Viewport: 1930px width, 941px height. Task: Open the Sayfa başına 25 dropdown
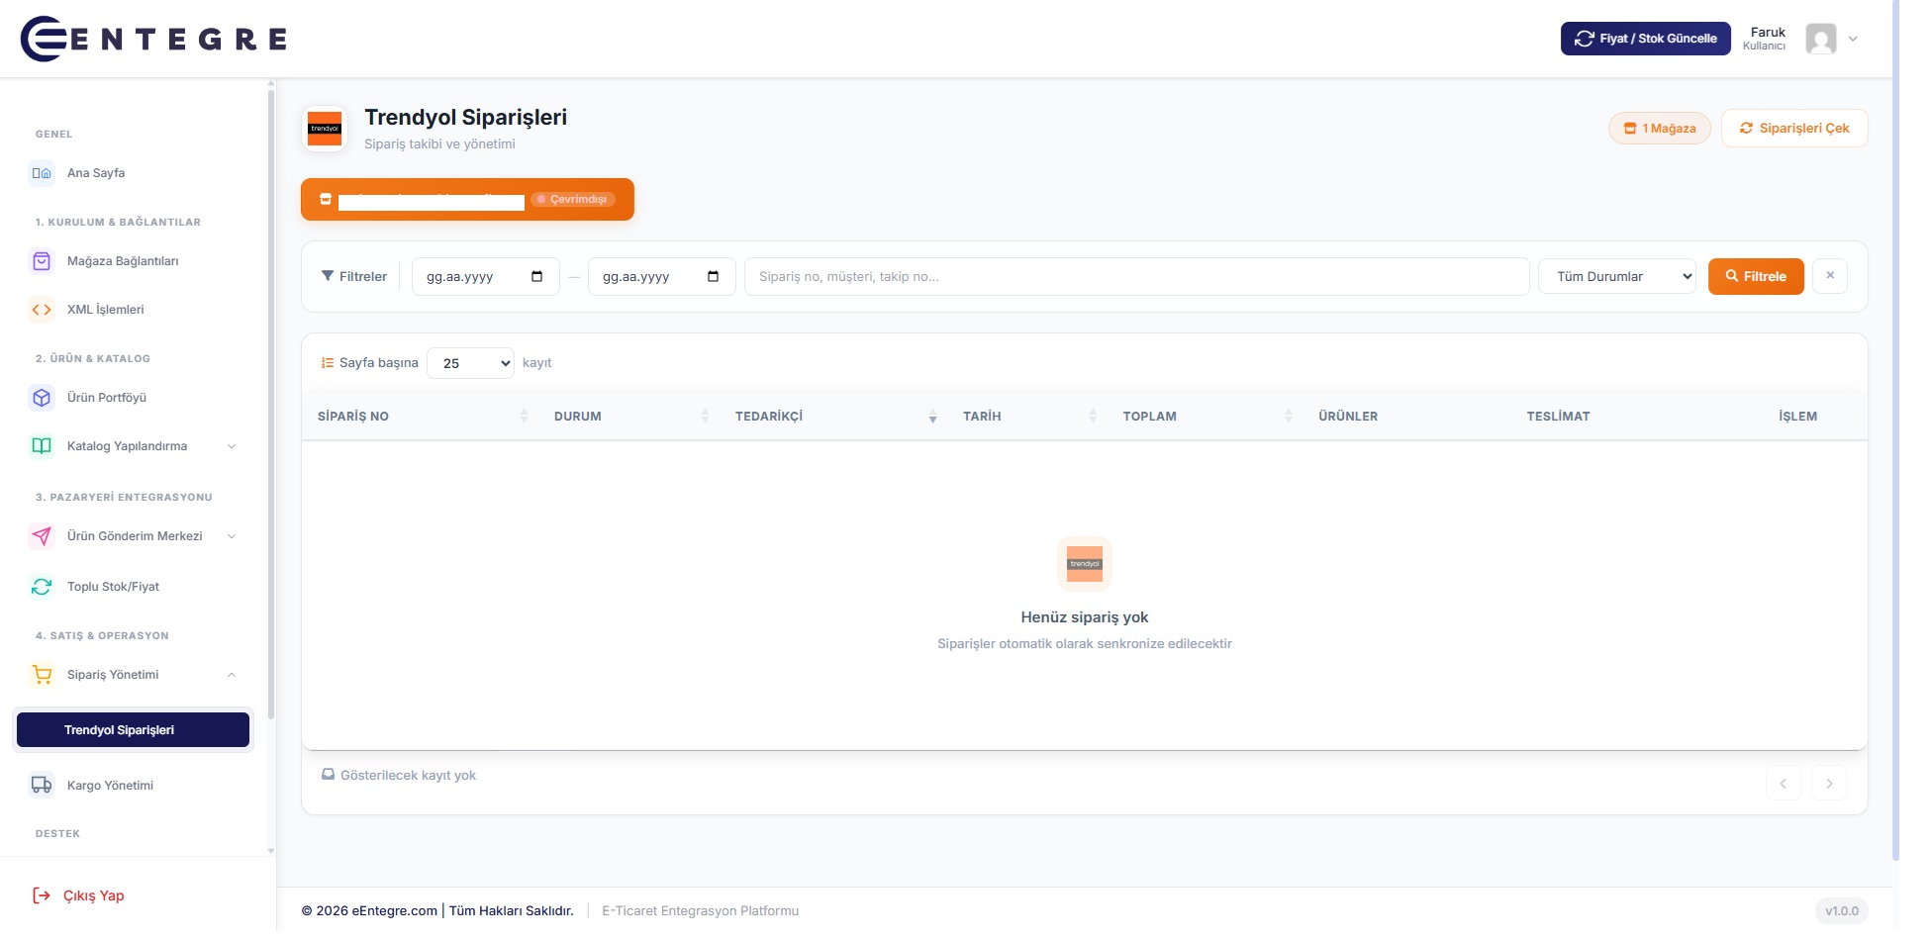470,363
